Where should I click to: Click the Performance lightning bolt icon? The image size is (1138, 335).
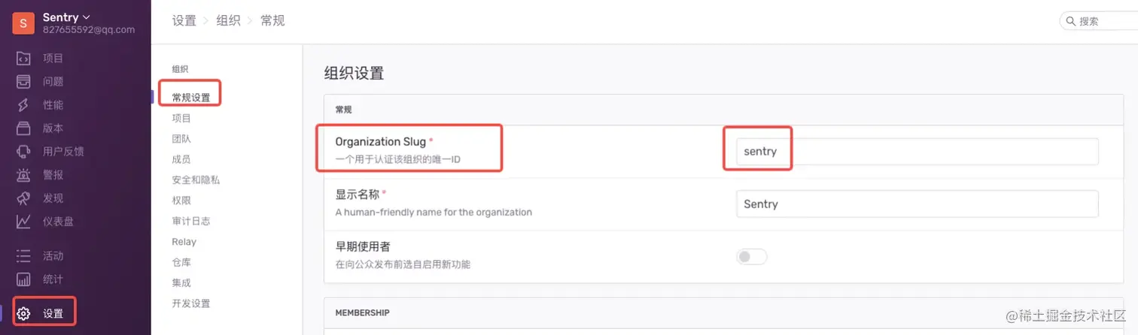[23, 105]
